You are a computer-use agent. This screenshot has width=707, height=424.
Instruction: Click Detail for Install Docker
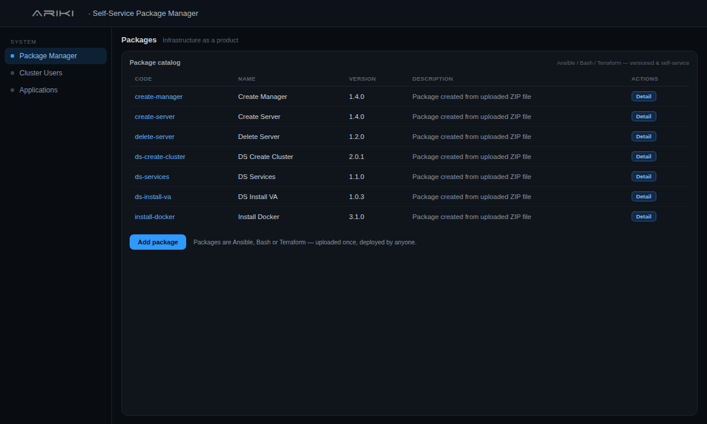pos(643,217)
